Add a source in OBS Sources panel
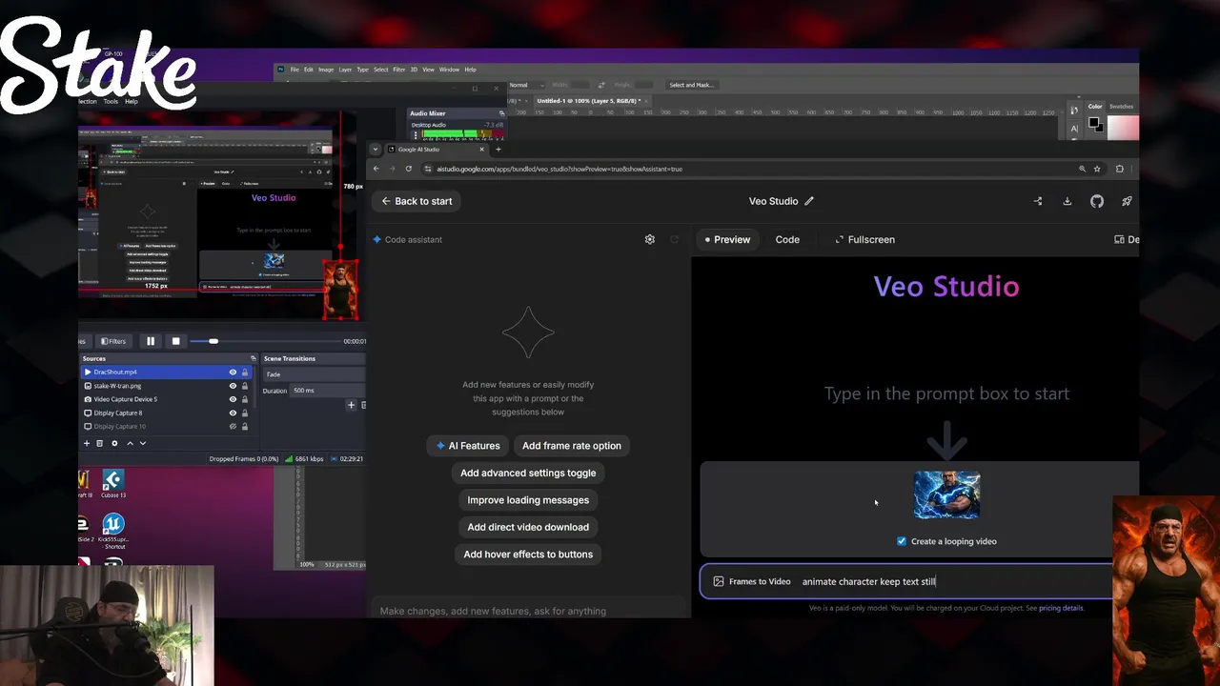The height and width of the screenshot is (686, 1220). (x=87, y=443)
